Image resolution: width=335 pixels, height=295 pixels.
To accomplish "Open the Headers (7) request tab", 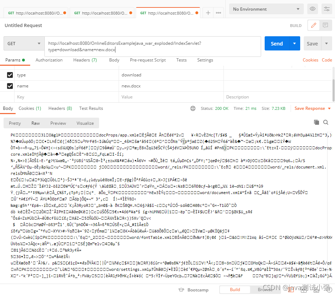I will click(85, 60).
